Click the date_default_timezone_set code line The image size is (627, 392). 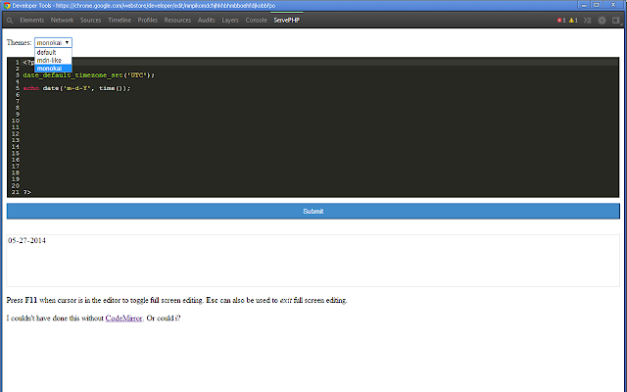click(89, 75)
